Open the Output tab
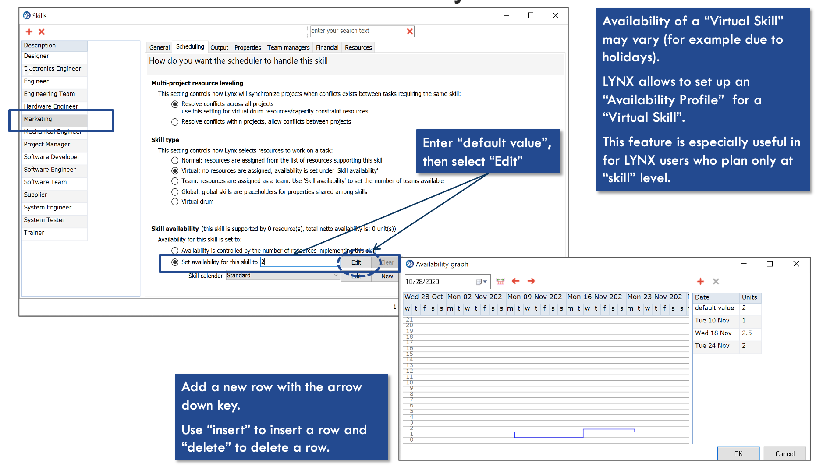The width and height of the screenshot is (823, 467). click(219, 47)
